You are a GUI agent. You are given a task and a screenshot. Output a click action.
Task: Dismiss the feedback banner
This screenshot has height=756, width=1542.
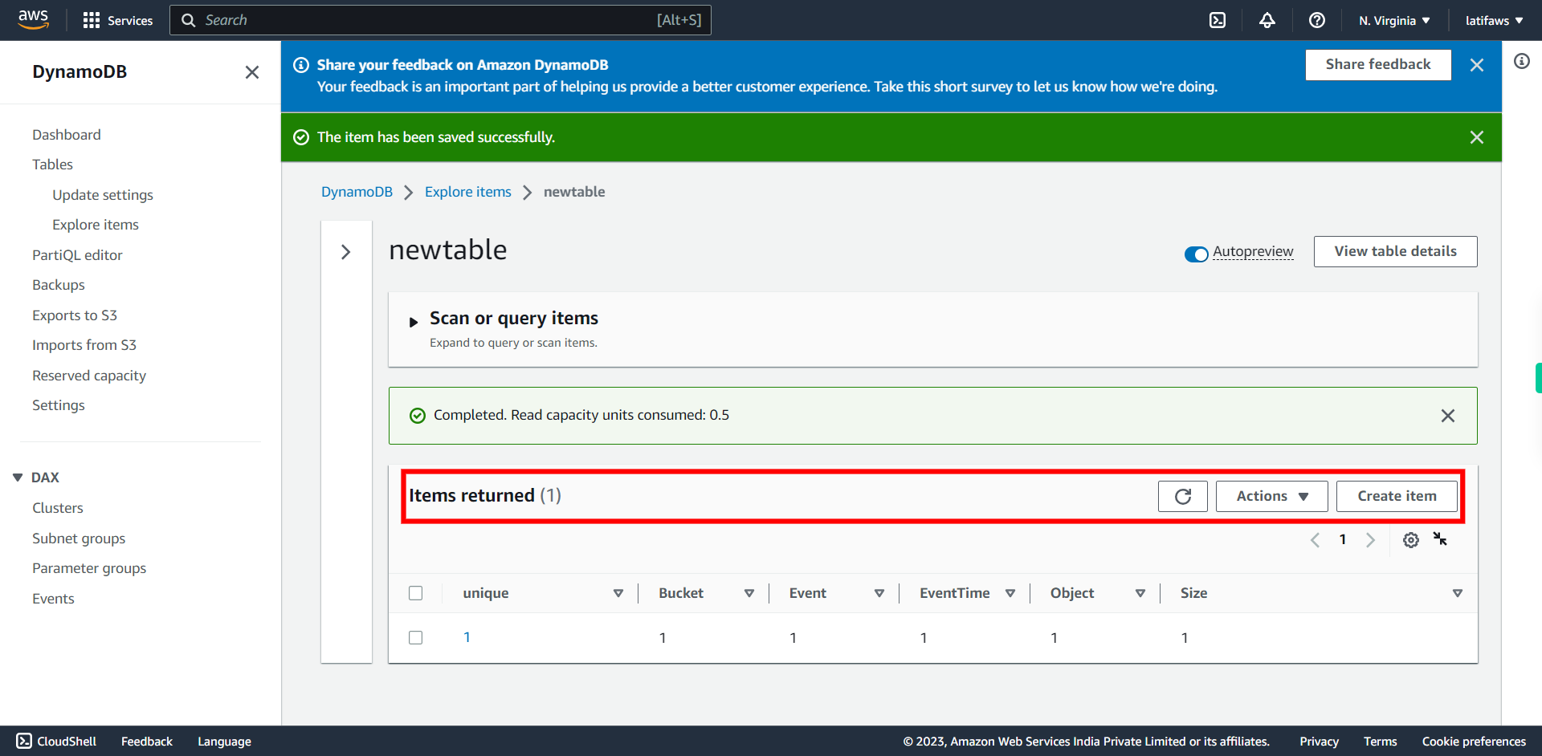[x=1476, y=65]
